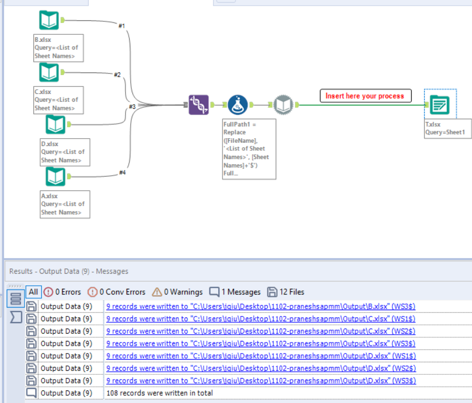Click the Output Data tool input anchor
The width and height of the screenshot is (472, 403).
coord(427,105)
